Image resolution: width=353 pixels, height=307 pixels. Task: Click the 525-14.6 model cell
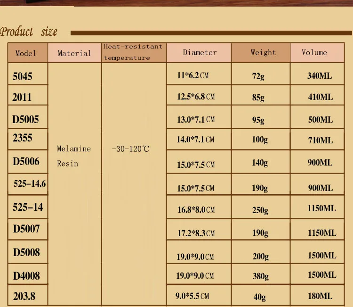point(28,184)
